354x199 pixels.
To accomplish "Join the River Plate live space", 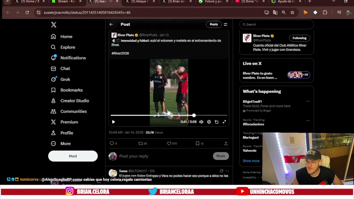I will [x=277, y=75].
